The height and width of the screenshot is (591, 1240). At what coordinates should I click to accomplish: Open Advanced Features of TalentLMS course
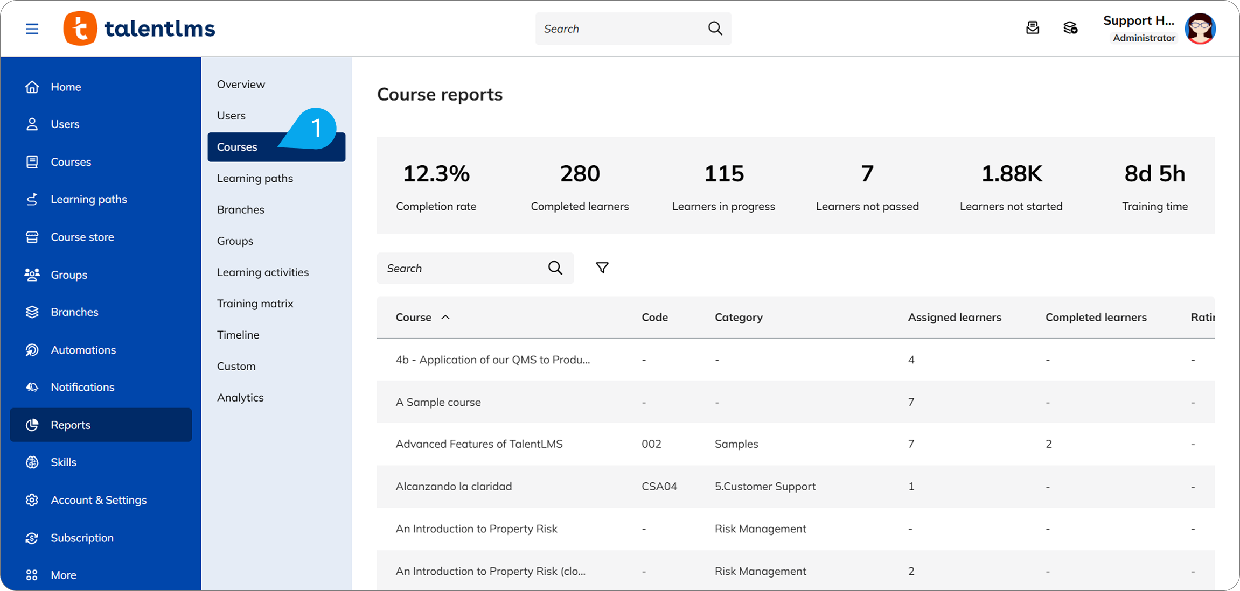[479, 444]
